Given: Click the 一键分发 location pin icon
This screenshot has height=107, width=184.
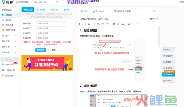Looking at the screenshot, I should [3, 64].
